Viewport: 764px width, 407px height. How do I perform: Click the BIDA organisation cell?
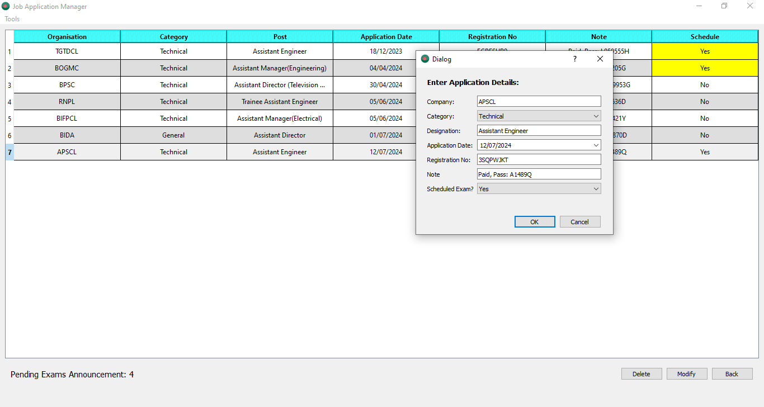67,135
